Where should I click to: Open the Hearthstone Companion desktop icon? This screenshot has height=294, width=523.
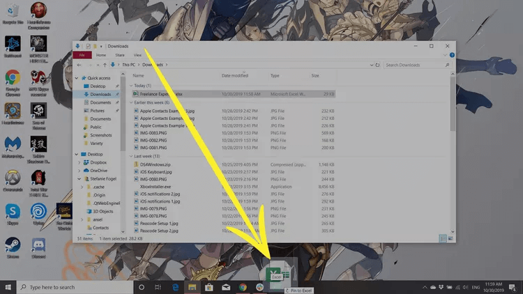pyautogui.click(x=38, y=15)
